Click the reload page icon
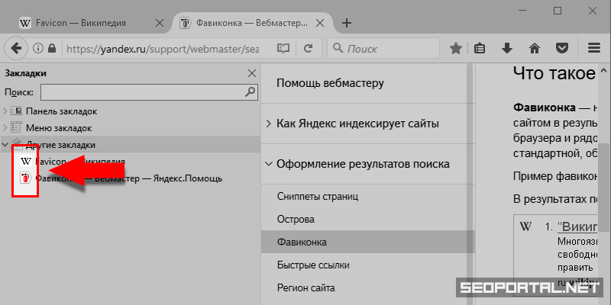Screen dimensions: 611x305 pyautogui.click(x=308, y=49)
